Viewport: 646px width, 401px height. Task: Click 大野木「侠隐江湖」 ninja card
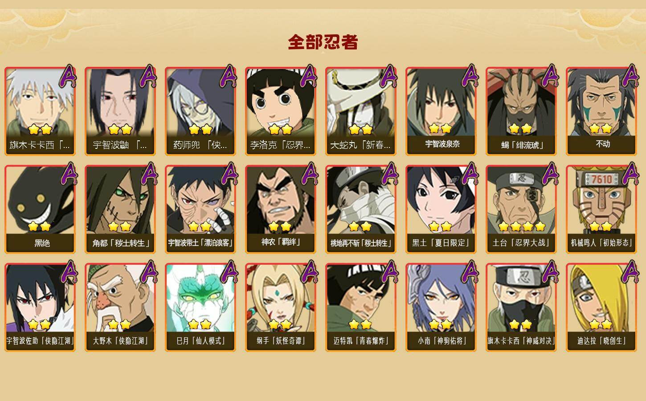click(120, 307)
